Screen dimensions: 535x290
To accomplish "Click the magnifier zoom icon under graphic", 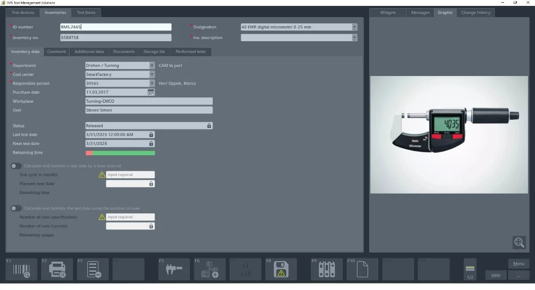I will point(518,242).
